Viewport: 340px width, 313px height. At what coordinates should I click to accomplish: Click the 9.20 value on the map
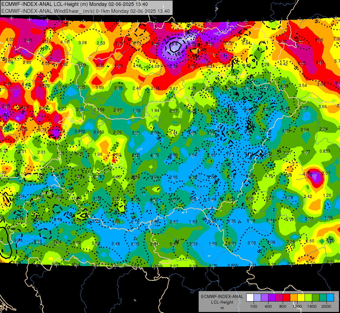point(250,198)
